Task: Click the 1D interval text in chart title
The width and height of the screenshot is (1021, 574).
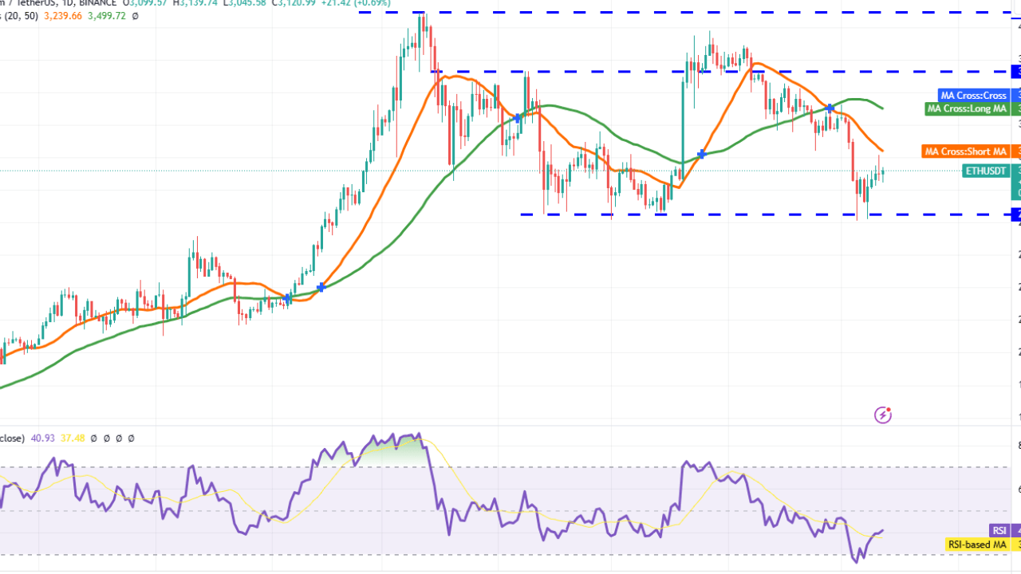Action: (x=69, y=3)
